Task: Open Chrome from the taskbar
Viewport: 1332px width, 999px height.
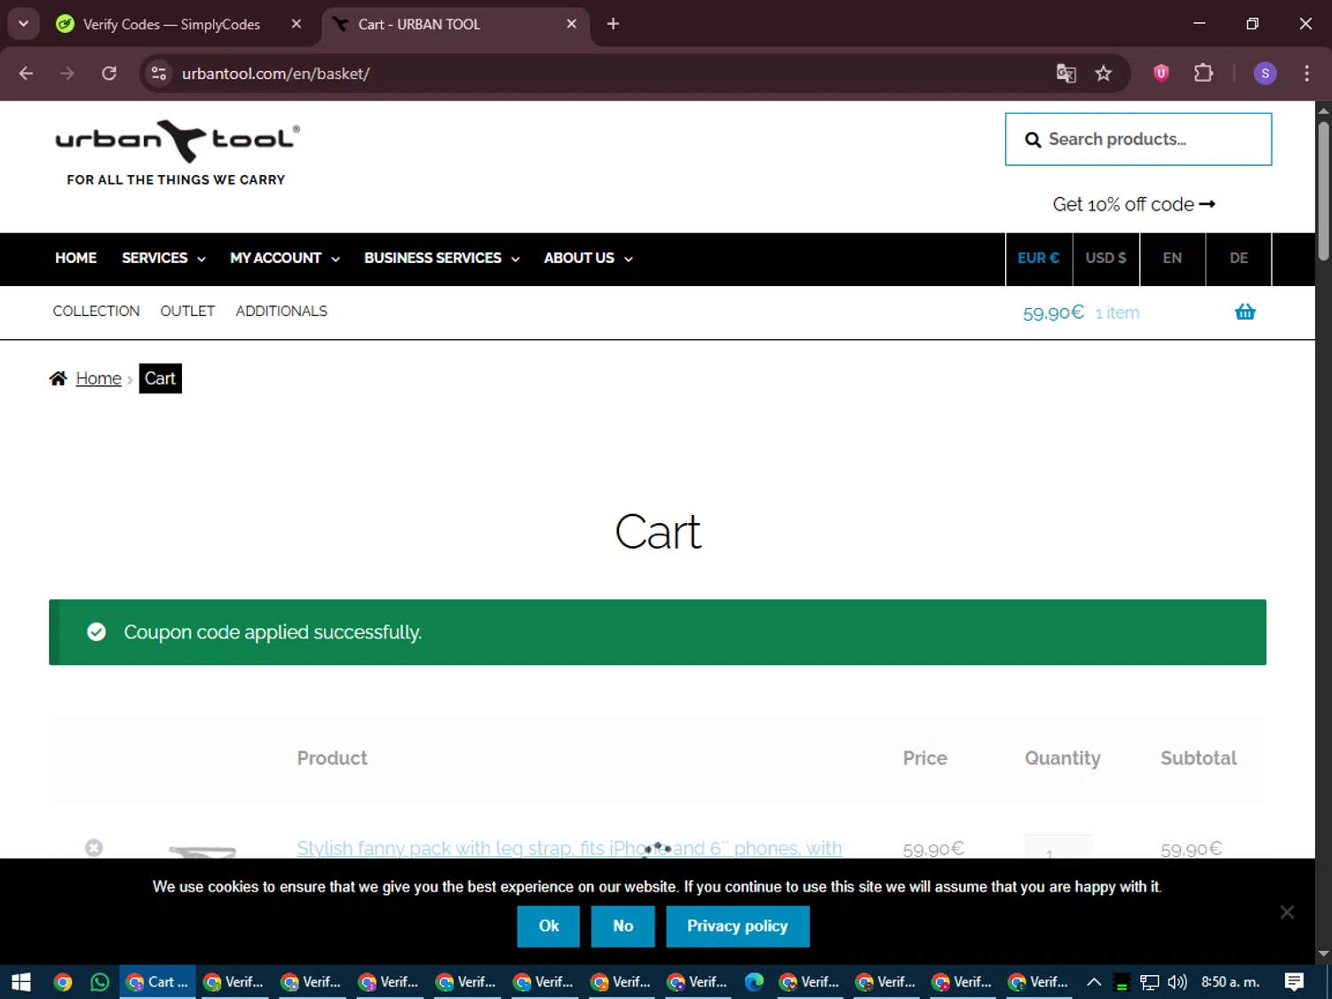Action: (63, 982)
